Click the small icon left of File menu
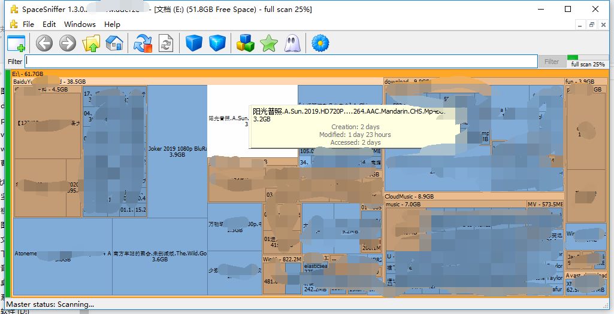The image size is (614, 314). [x=14, y=25]
